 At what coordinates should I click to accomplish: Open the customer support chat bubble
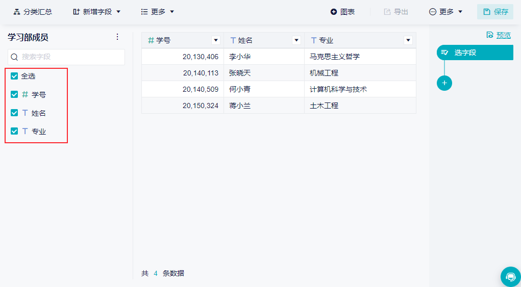click(510, 277)
